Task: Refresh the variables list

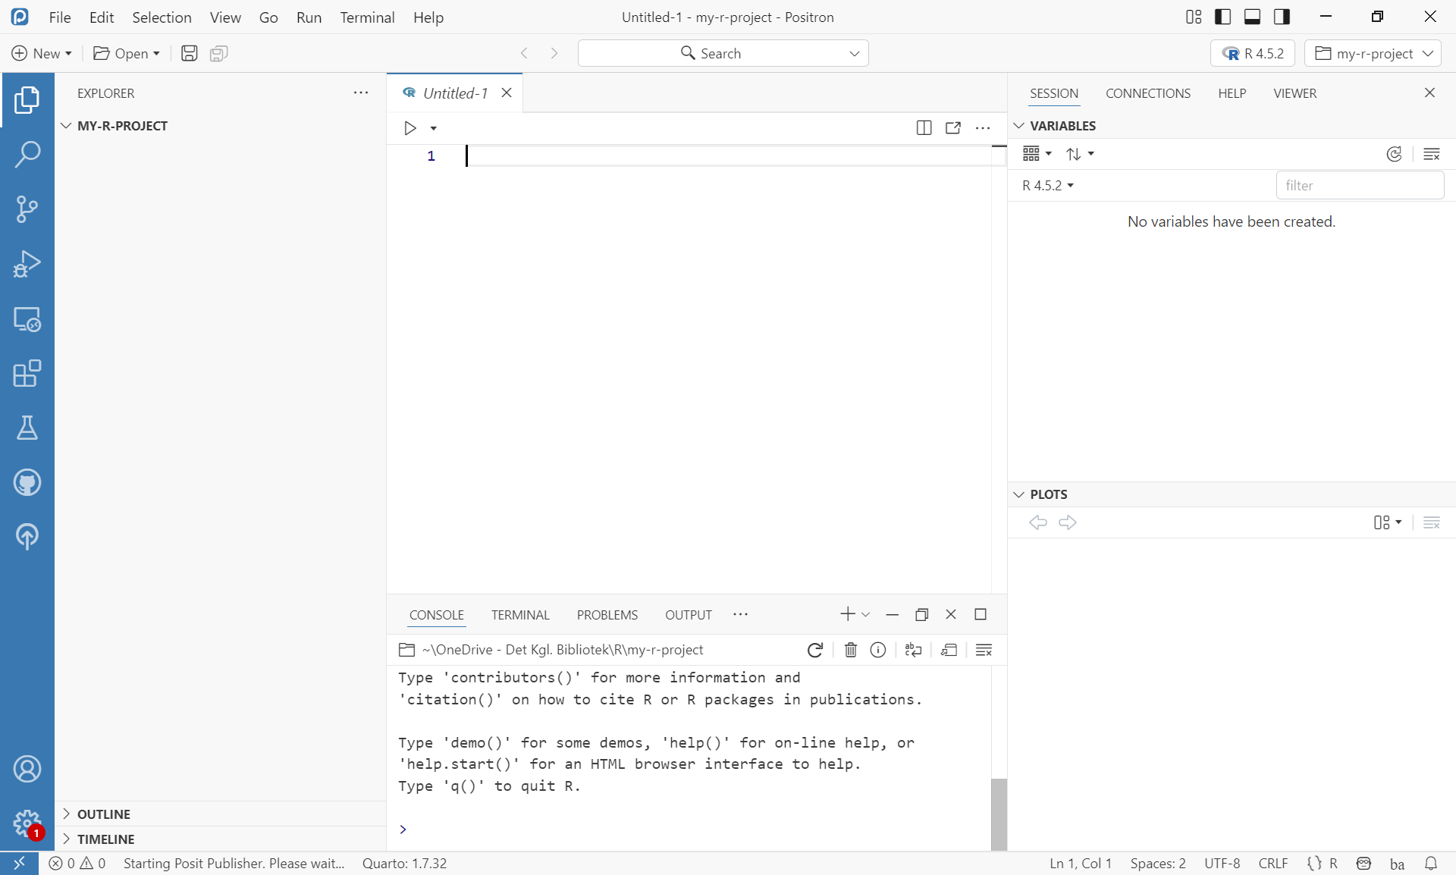Action: point(1394,154)
